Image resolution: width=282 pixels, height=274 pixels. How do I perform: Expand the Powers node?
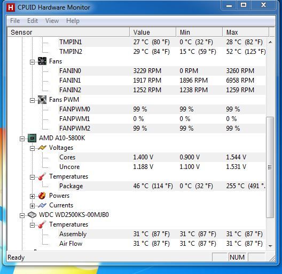(32, 196)
